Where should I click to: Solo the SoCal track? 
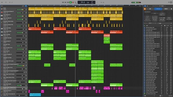tap(5, 10)
